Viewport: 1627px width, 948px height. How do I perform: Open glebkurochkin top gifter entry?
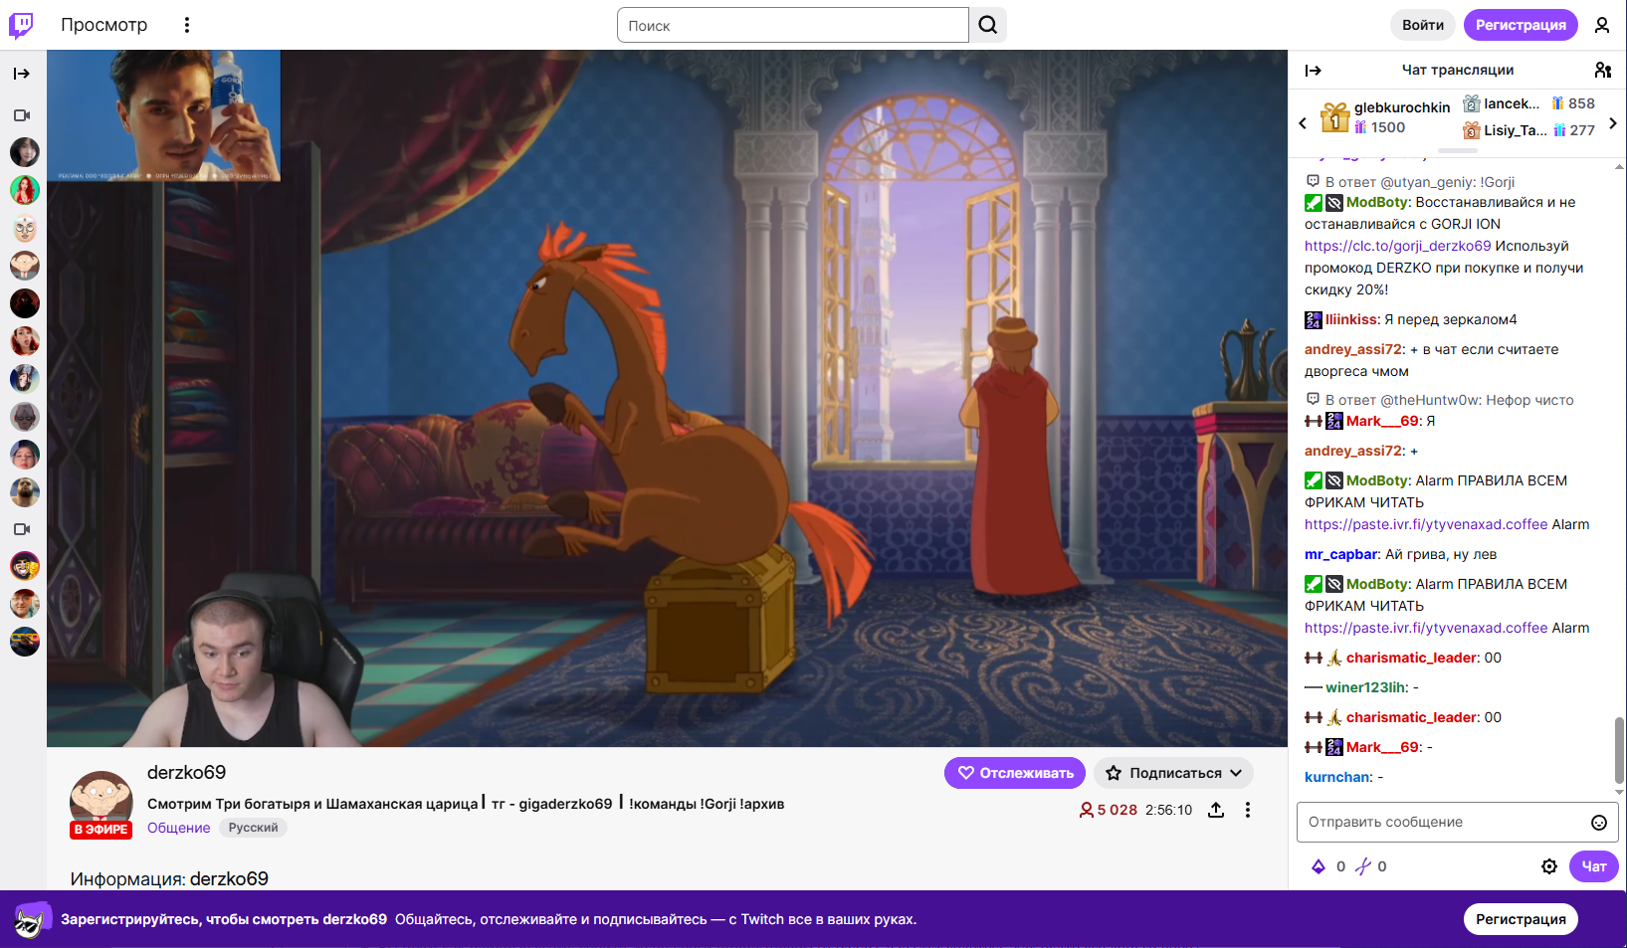[1385, 117]
